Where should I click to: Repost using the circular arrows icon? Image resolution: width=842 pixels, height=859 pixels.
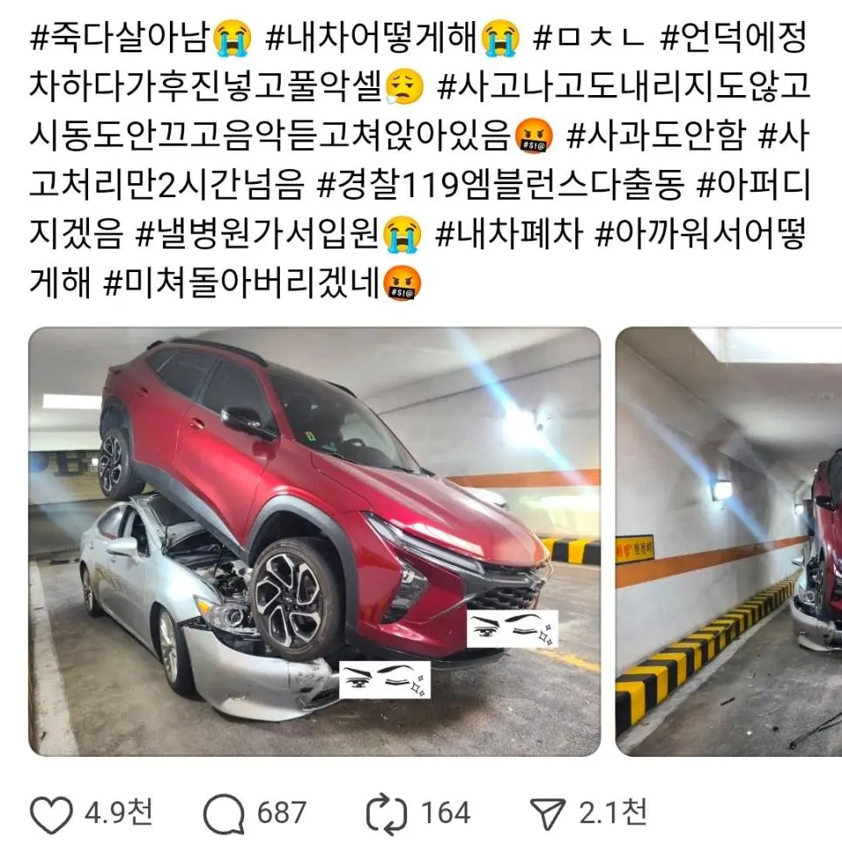tap(386, 814)
